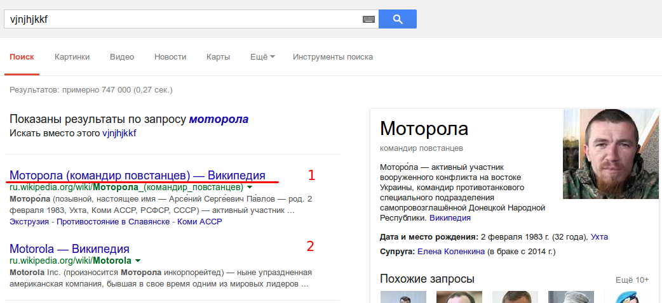Click the blue search magnifier button
Image resolution: width=662 pixels, height=303 pixels.
pyautogui.click(x=397, y=19)
